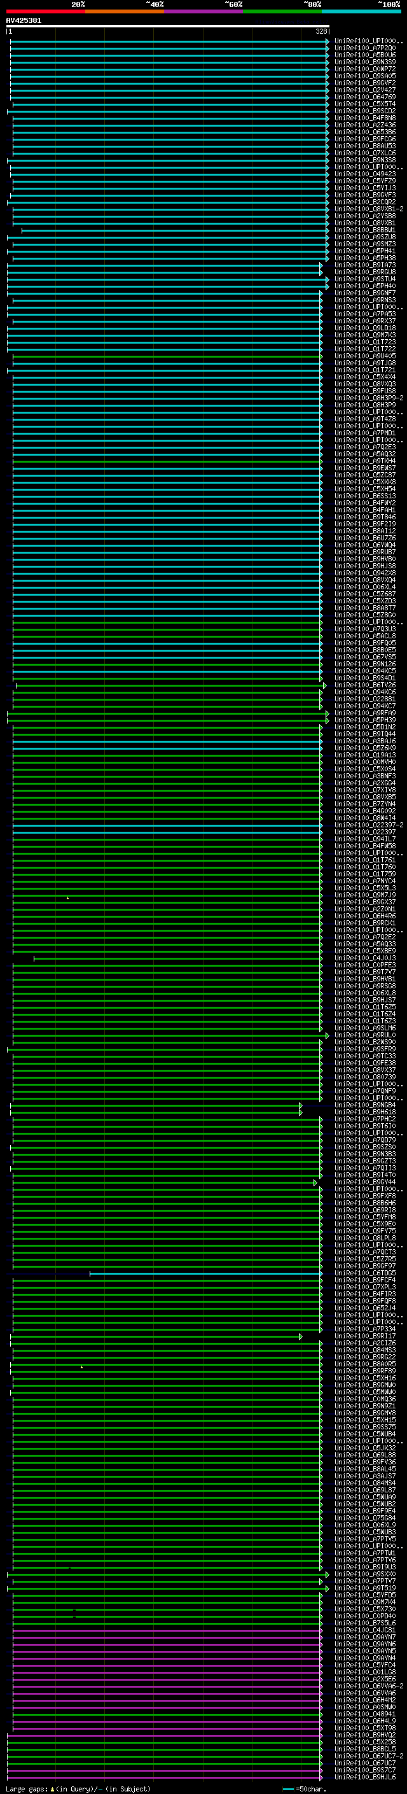Click hit UniRef100_Q2V427
The width and height of the screenshot is (407, 1794).
tap(365, 90)
